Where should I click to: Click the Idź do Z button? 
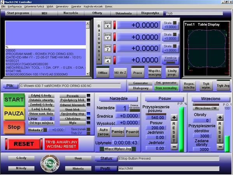point(120,72)
